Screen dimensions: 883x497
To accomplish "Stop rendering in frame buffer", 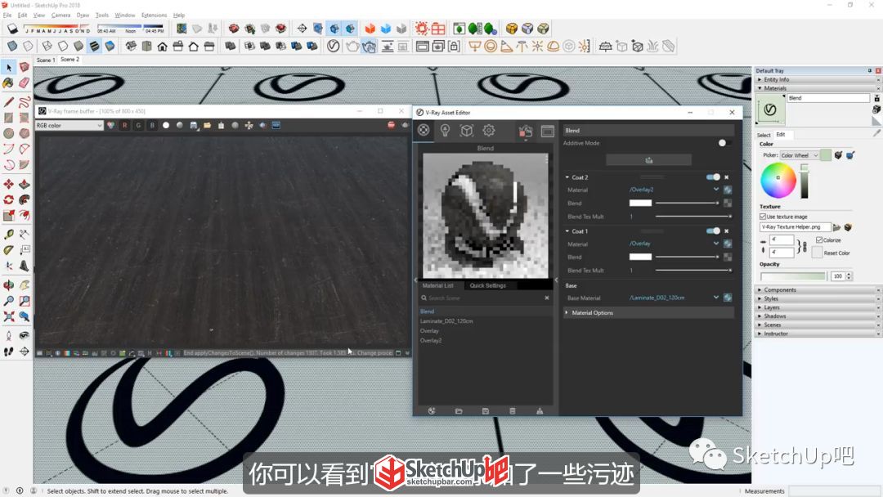I will (x=392, y=125).
